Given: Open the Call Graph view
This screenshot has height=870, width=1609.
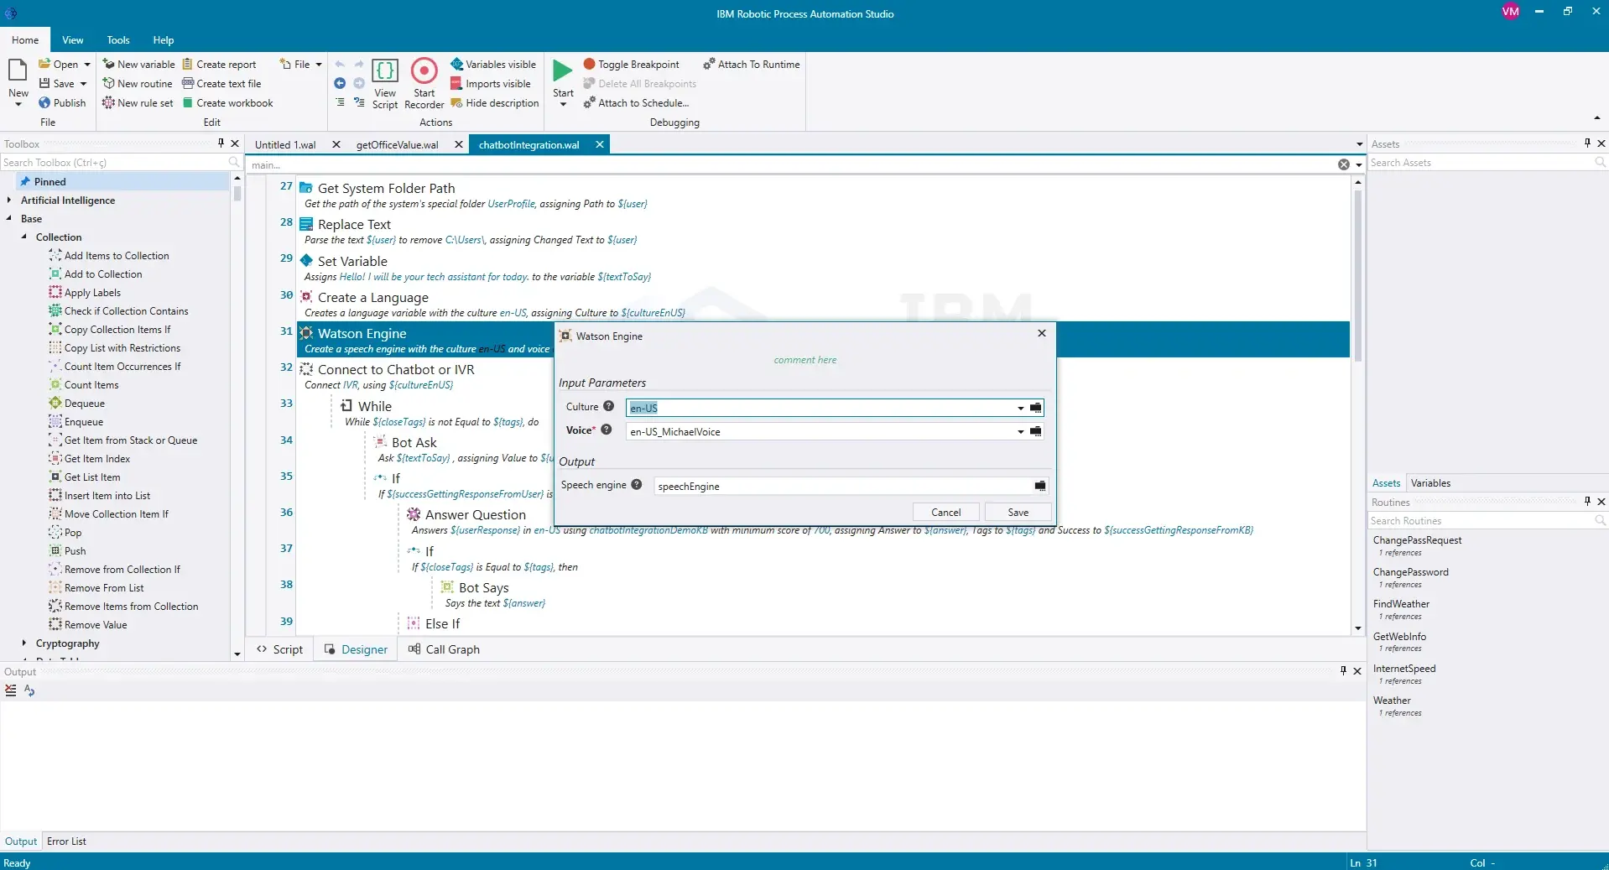Looking at the screenshot, I should tap(444, 649).
